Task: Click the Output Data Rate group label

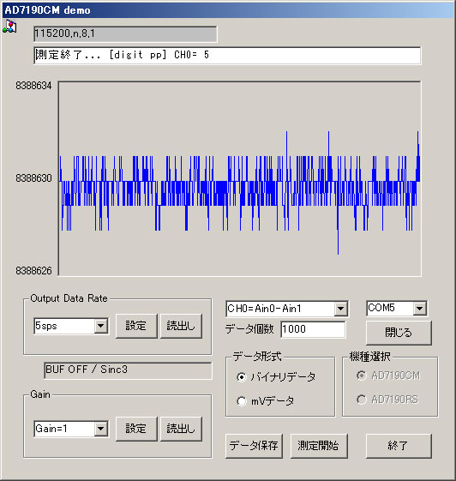Action: click(x=69, y=298)
